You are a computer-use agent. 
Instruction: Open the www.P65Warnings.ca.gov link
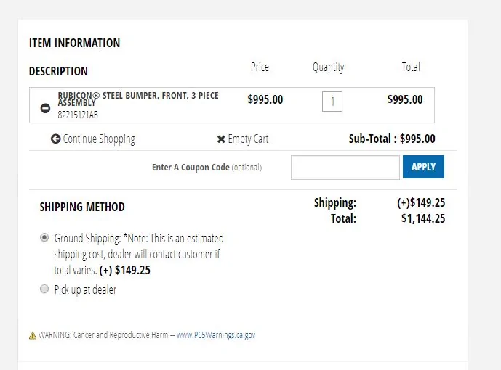click(216, 335)
